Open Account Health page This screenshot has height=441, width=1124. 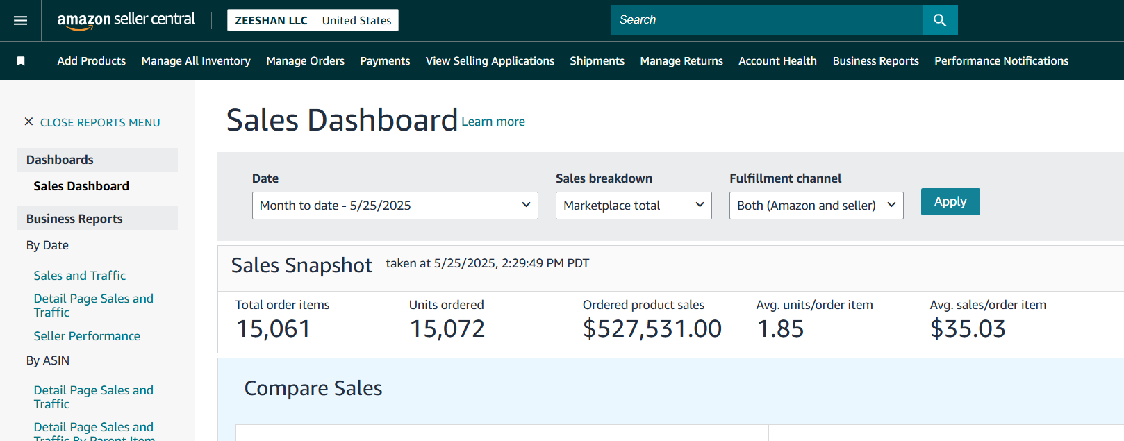tap(777, 61)
